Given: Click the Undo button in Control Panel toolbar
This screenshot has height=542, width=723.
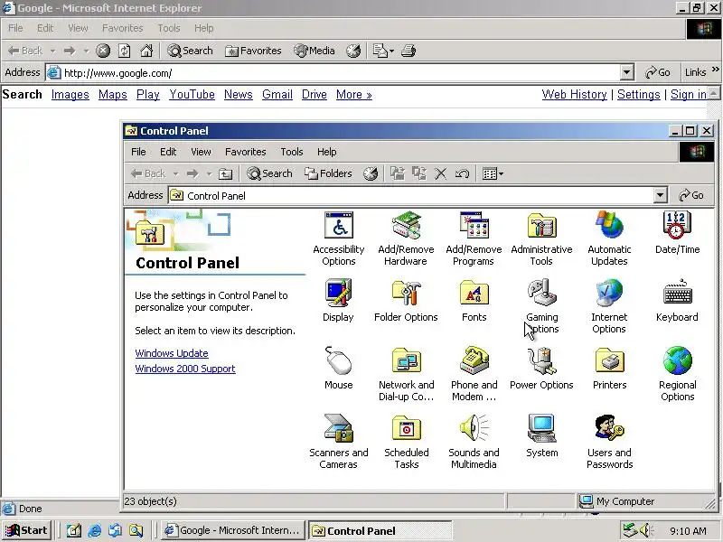Looking at the screenshot, I should click(462, 173).
